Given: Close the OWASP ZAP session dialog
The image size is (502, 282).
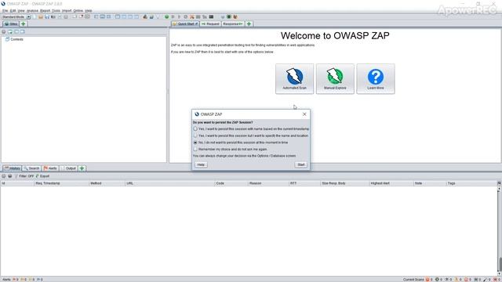Looking at the screenshot, I should coord(304,114).
